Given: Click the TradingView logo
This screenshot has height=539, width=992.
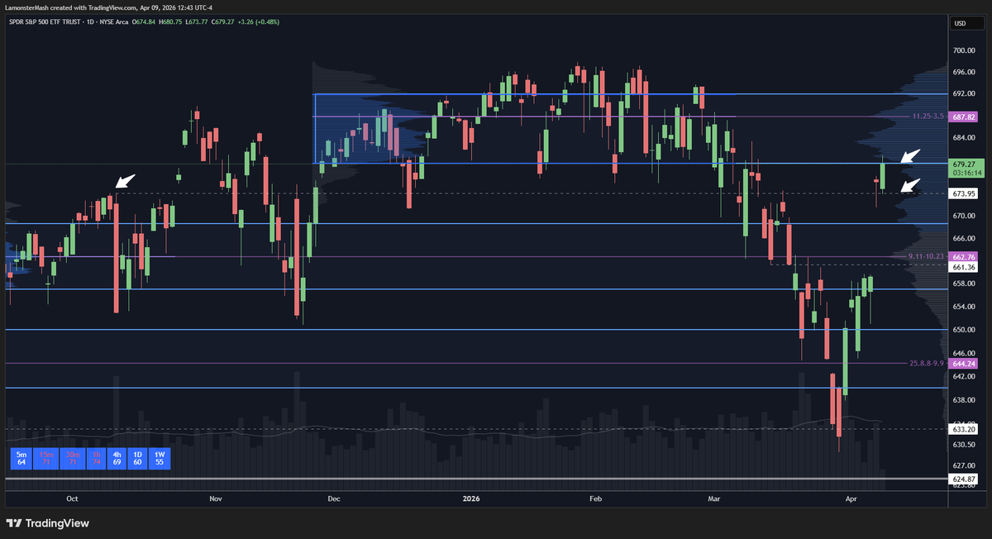Looking at the screenshot, I should click(x=47, y=523).
